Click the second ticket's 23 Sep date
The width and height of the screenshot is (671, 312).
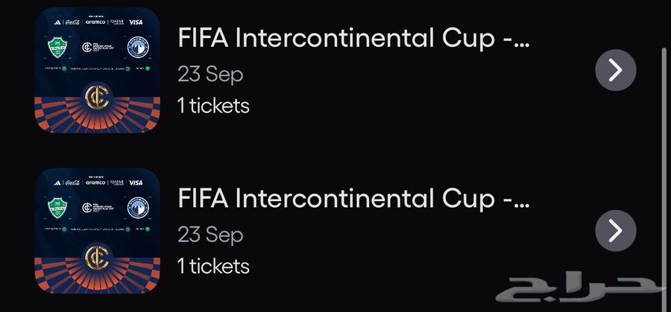click(x=210, y=235)
